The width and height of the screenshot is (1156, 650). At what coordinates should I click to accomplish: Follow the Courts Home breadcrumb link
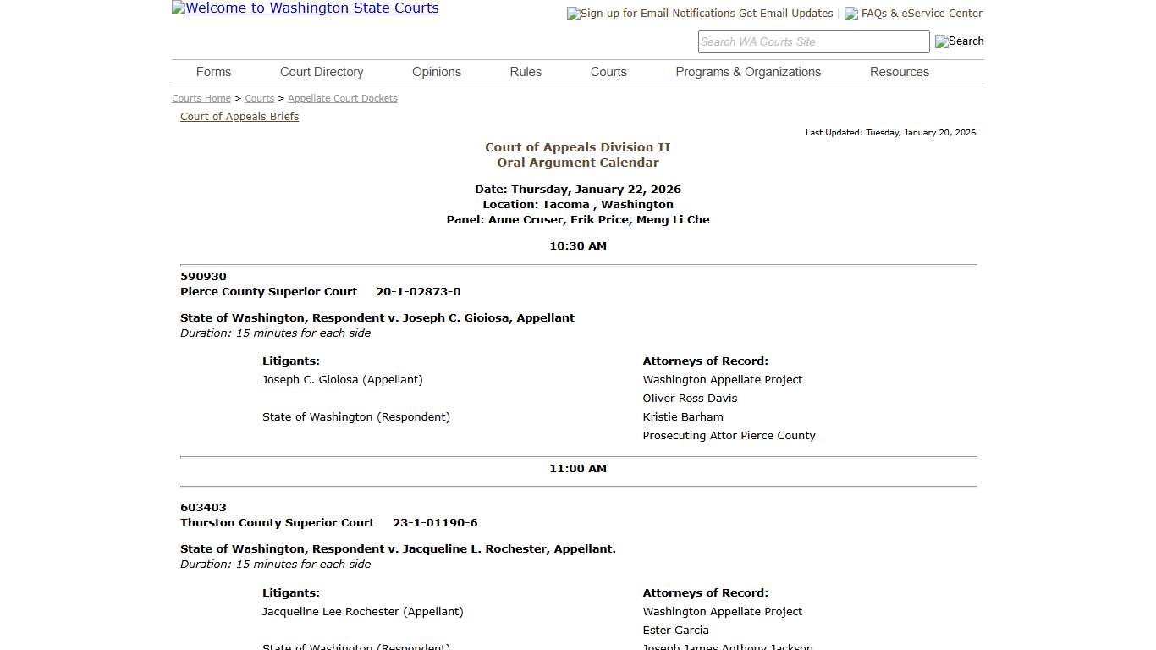201,98
